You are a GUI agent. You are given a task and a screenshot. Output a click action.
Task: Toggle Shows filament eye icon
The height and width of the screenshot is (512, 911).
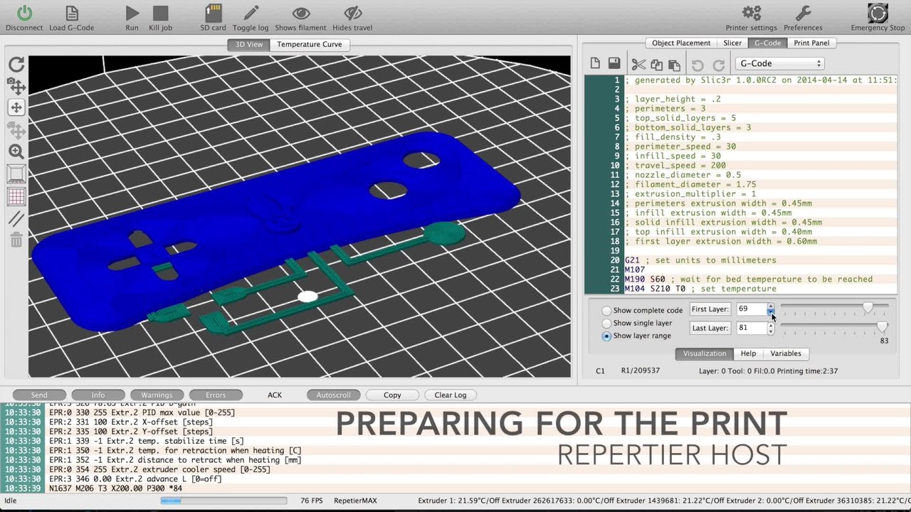tap(301, 13)
